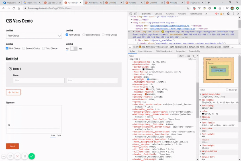
Task: Cancel the recording with the red X control
Action: (x=17, y=156)
